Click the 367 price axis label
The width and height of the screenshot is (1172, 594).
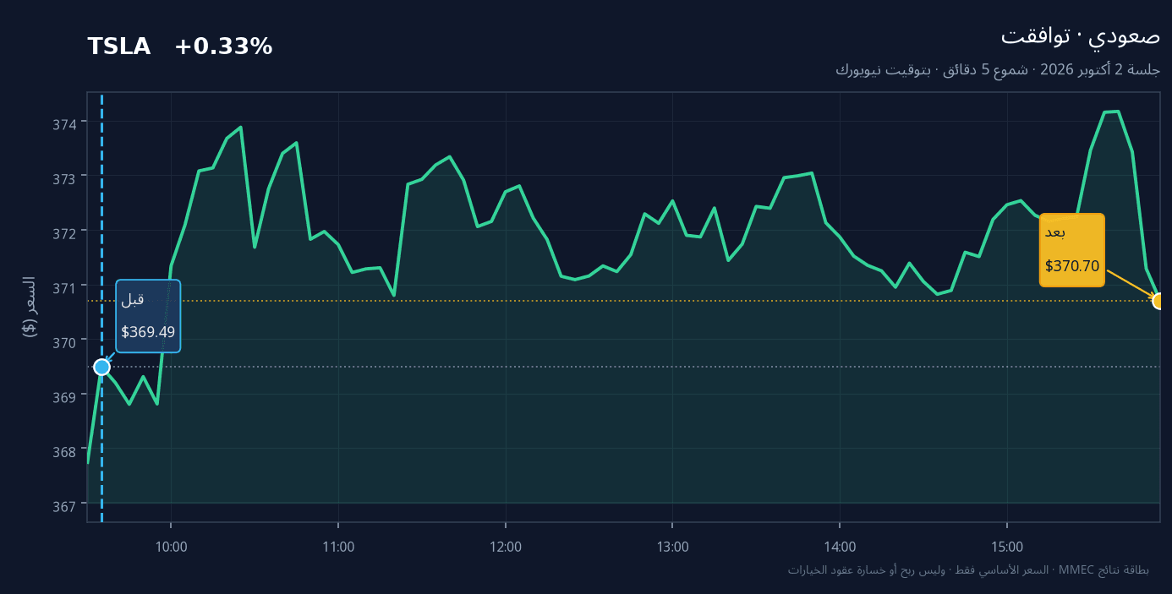click(x=66, y=505)
